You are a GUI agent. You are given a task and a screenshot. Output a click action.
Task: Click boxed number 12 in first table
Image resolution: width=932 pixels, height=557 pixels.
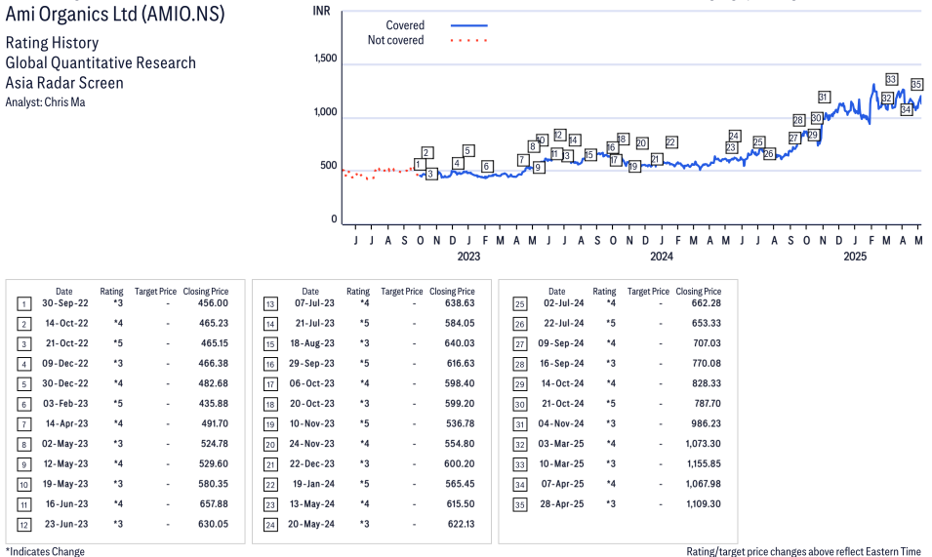click(23, 525)
